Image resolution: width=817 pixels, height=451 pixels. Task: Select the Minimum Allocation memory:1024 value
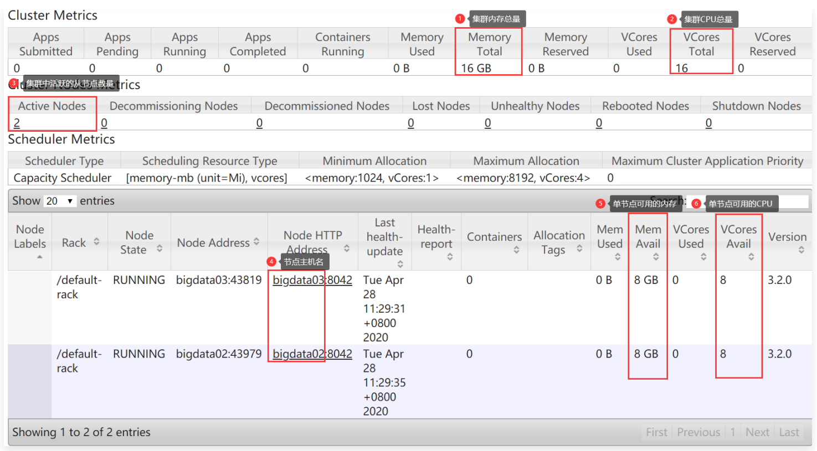(x=372, y=178)
